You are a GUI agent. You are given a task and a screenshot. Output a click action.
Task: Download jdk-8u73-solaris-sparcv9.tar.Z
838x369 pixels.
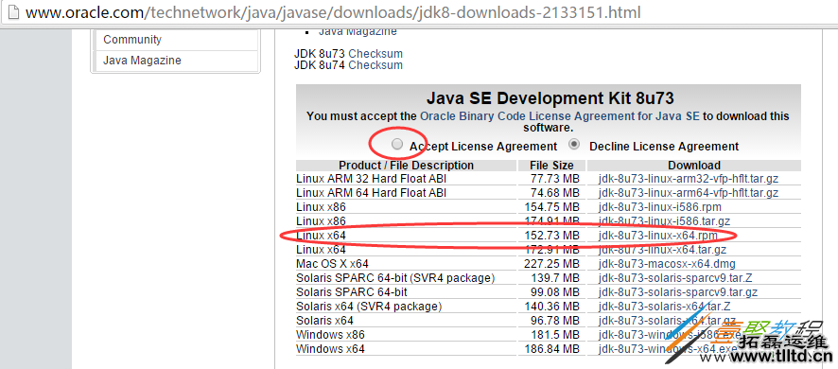tap(676, 278)
